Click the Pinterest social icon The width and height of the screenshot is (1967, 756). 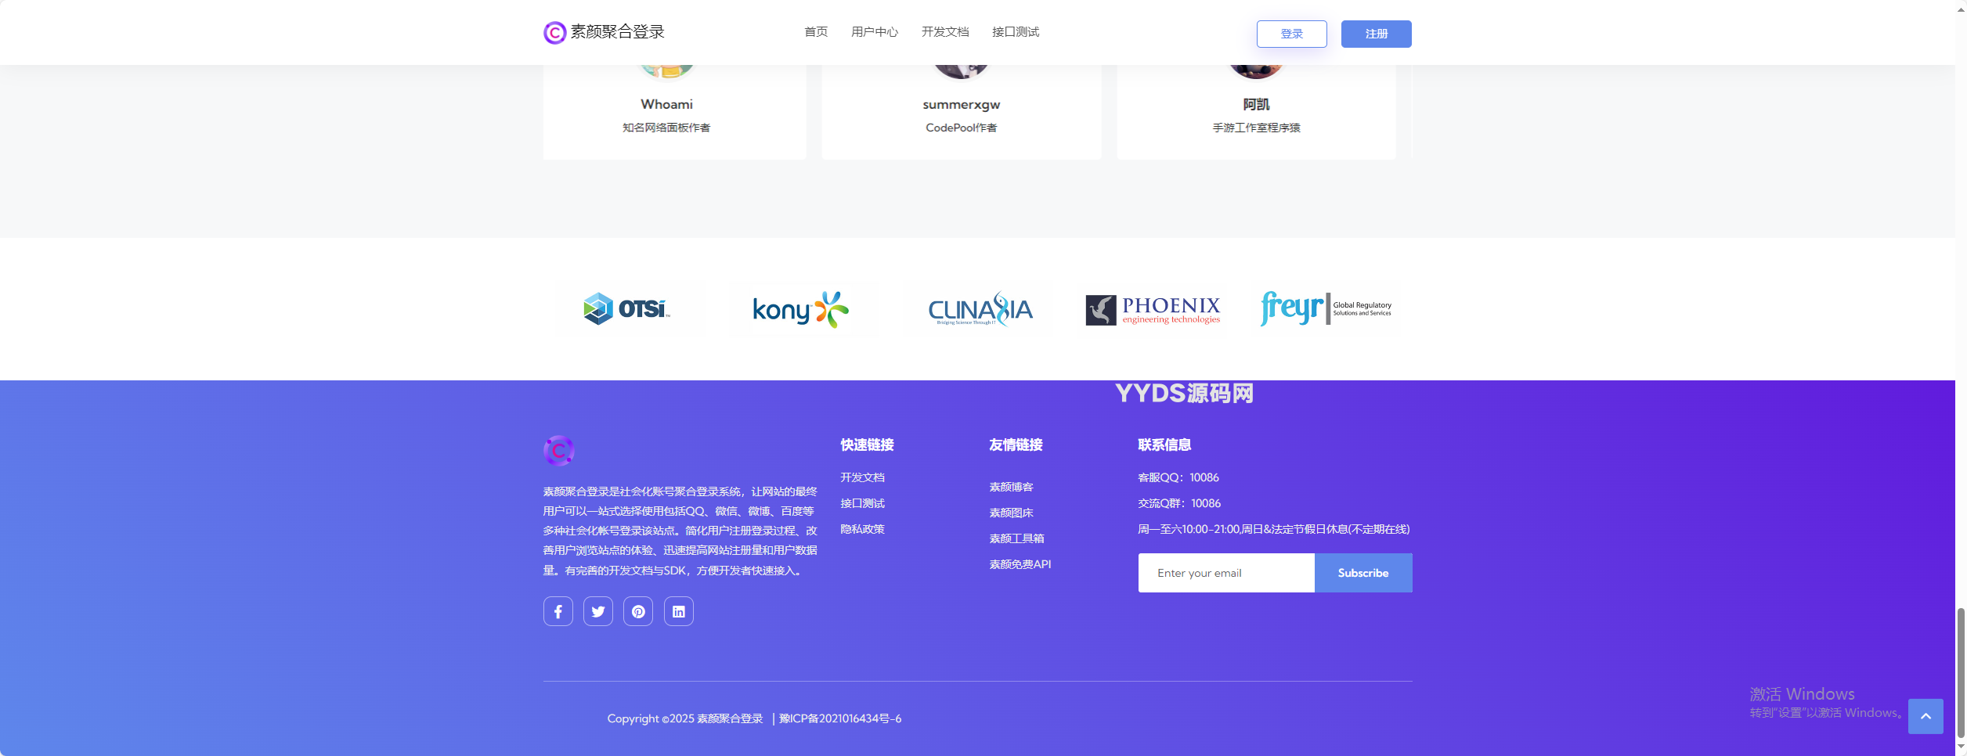pyautogui.click(x=637, y=611)
